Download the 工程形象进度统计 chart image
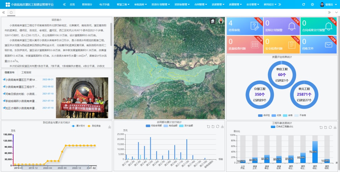 [335, 127]
